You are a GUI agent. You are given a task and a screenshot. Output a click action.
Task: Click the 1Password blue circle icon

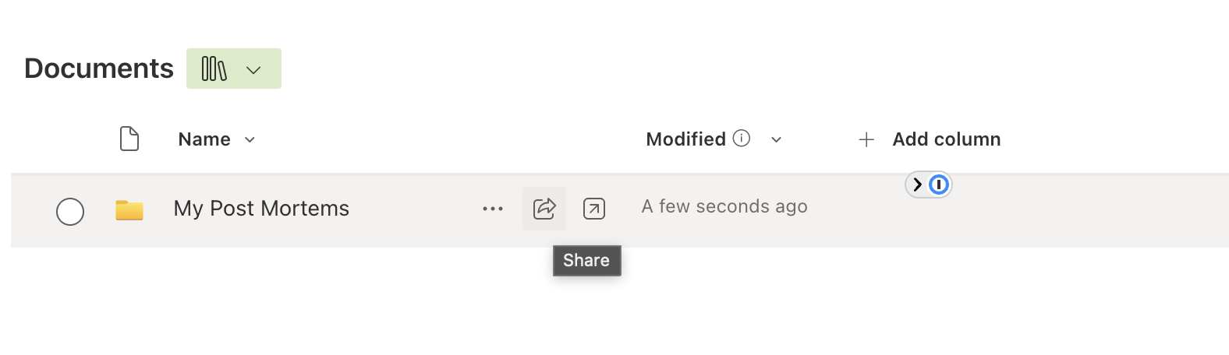coord(939,185)
